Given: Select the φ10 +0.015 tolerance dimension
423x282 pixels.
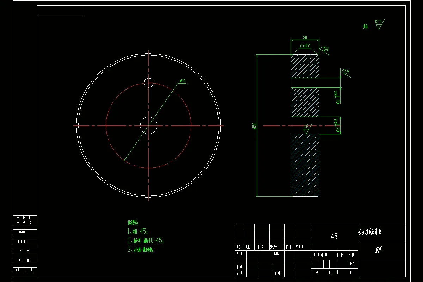Looking at the screenshot, I should 337,97.
